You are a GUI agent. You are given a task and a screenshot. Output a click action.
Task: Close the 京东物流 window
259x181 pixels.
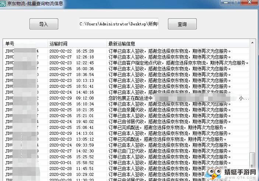click(x=249, y=2)
